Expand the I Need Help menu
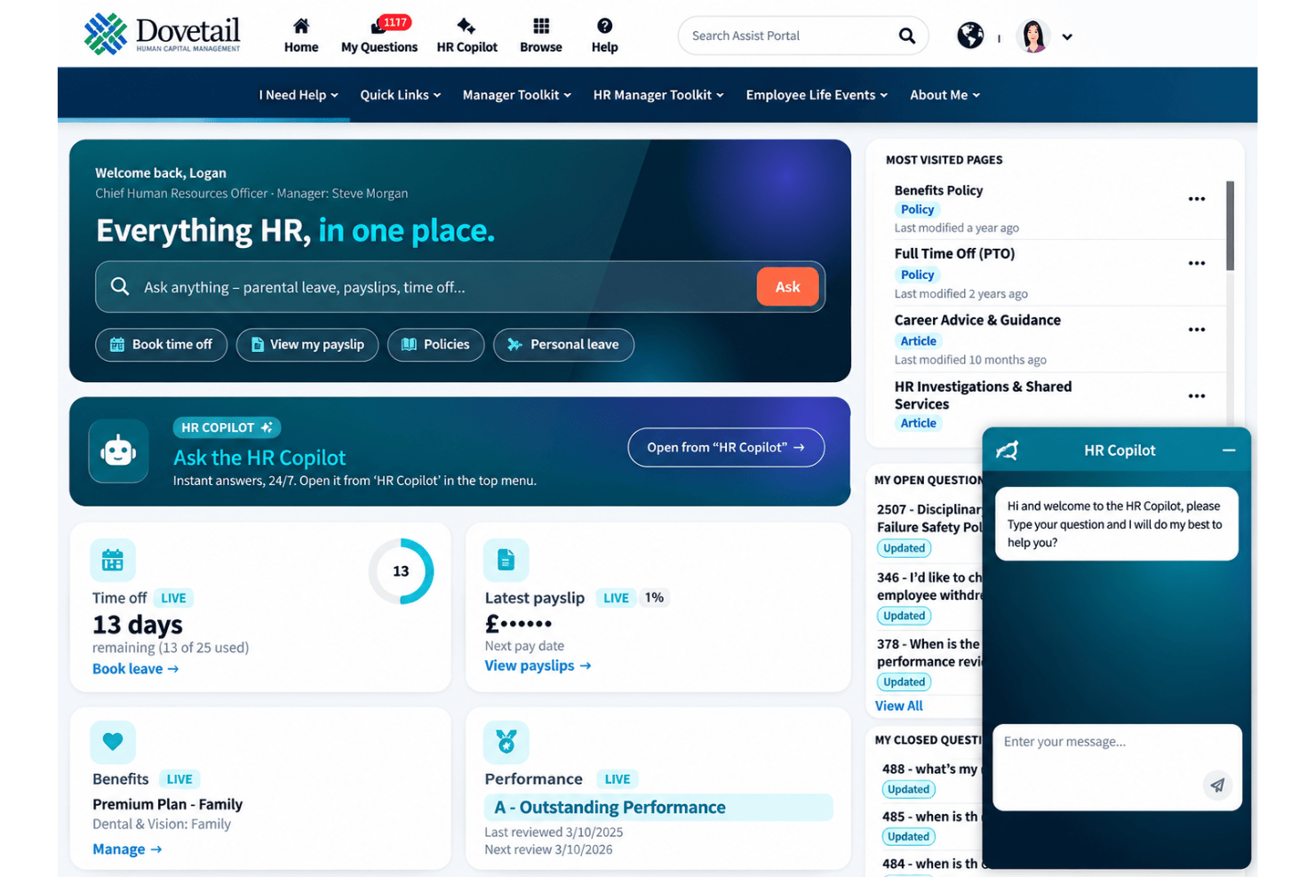This screenshot has width=1315, height=877. pos(299,95)
